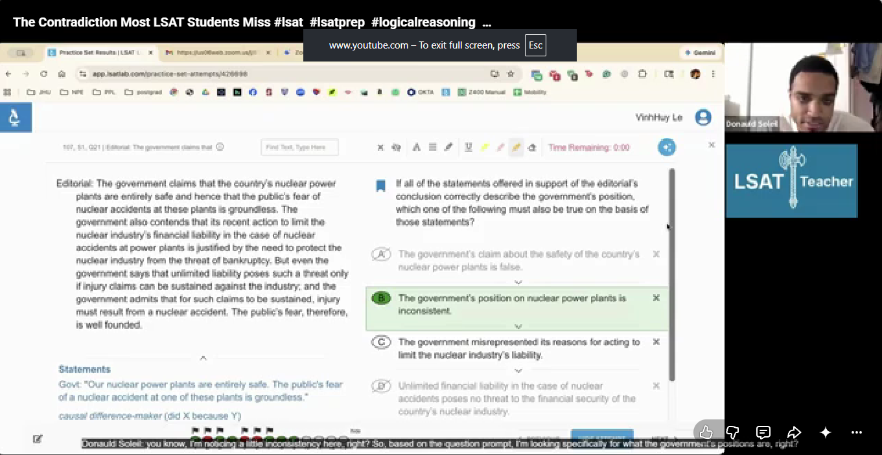This screenshot has height=455, width=882.
Task: Choose the pink highlighter
Action: point(500,148)
